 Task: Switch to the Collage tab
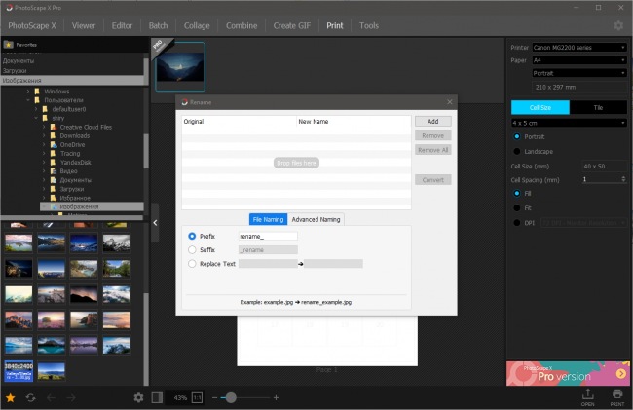pos(197,26)
